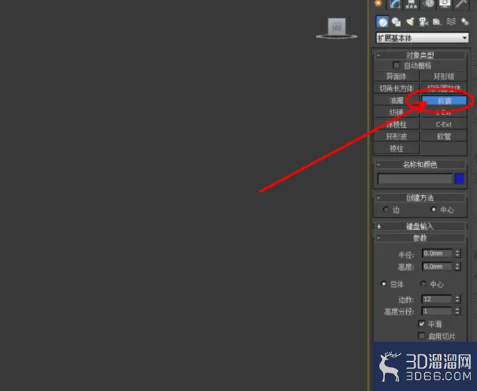Screen dimensions: 477x391
Task: Click the 高度分段 value field
Action: pyautogui.click(x=437, y=311)
